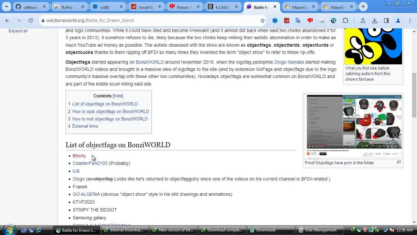Open the Blocky list entry
Image resolution: width=417 pixels, height=235 pixels.
[x=79, y=156]
